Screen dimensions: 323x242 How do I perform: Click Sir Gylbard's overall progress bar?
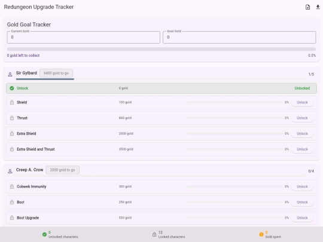pyautogui.click(x=161, y=79)
